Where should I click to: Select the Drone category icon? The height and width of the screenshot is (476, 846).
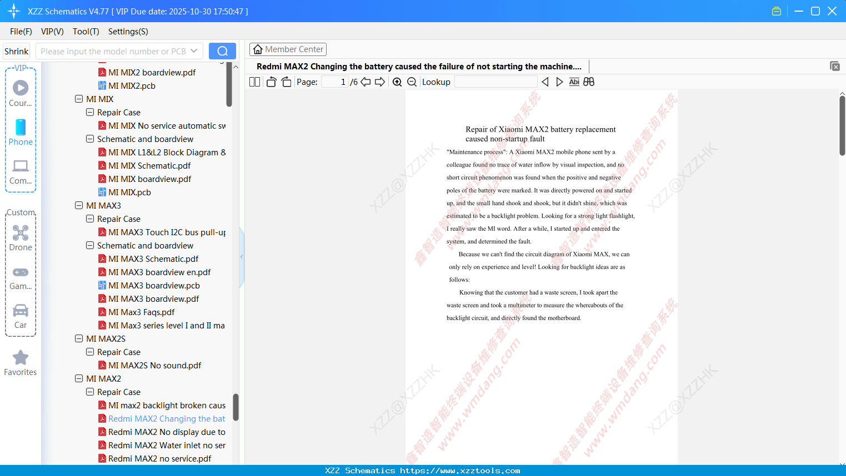[21, 237]
